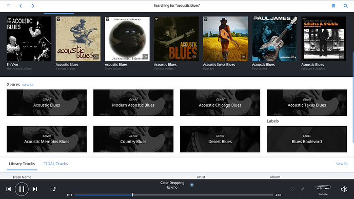Go forward with the right arrow
The height and width of the screenshot is (199, 354).
(x=33, y=6)
